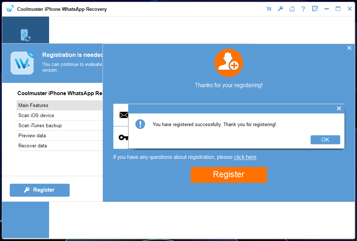Close the registered successfully message box
Viewport: 357px width, 241px height.
point(339,108)
